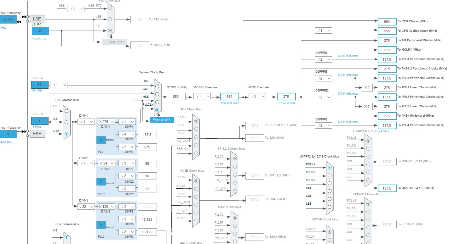Click the SYSCLK 550 MHz value box
The width and height of the screenshot is (454, 244).
(176, 97)
